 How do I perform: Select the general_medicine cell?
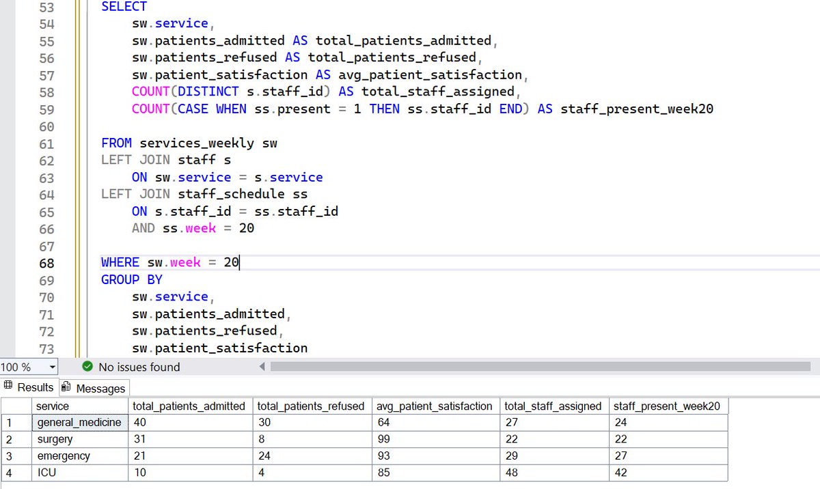[80, 422]
